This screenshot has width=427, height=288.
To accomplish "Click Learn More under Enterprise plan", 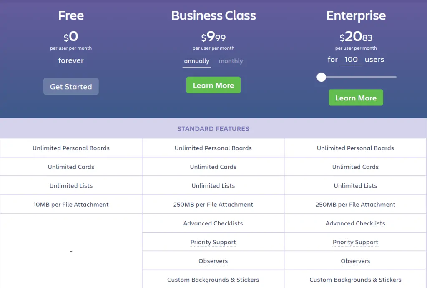I will pyautogui.click(x=356, y=98).
